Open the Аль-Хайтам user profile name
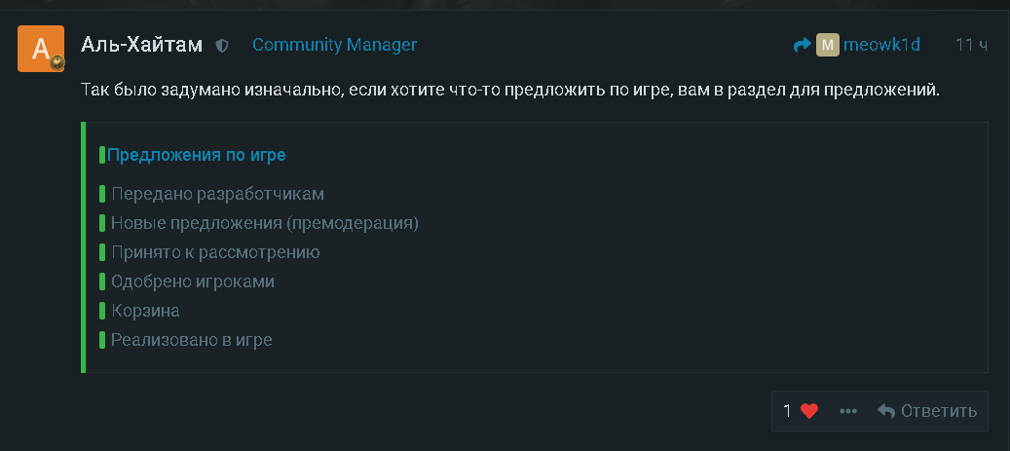This screenshot has height=451, width=1010. coord(141,45)
